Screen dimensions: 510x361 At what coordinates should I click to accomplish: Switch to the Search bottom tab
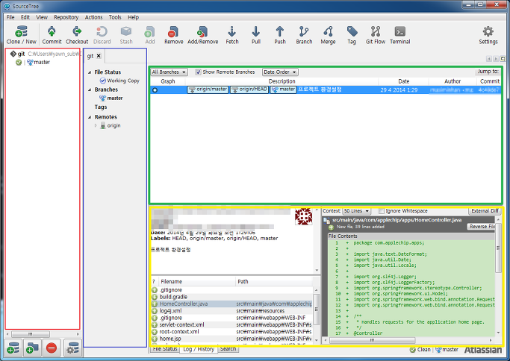[228, 348]
